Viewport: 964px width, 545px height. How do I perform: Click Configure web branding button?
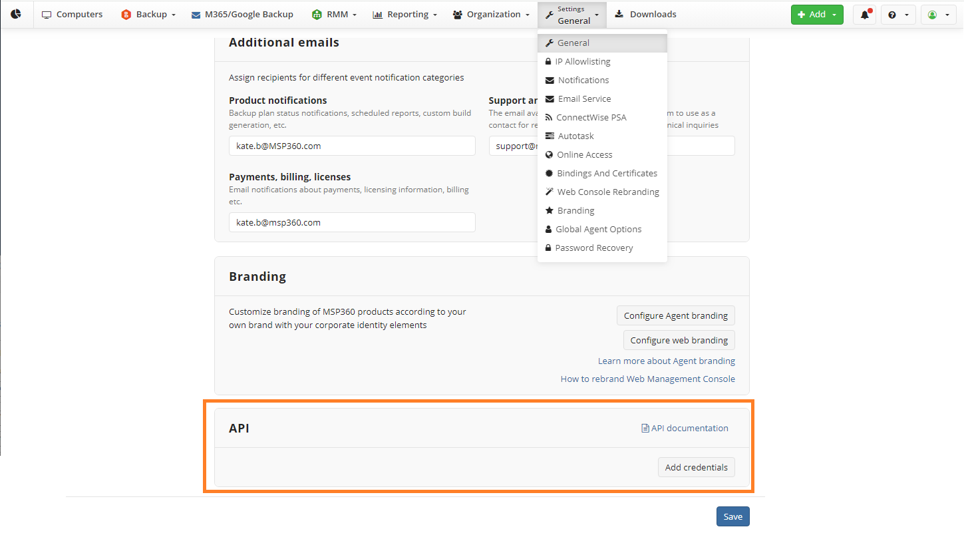(679, 340)
